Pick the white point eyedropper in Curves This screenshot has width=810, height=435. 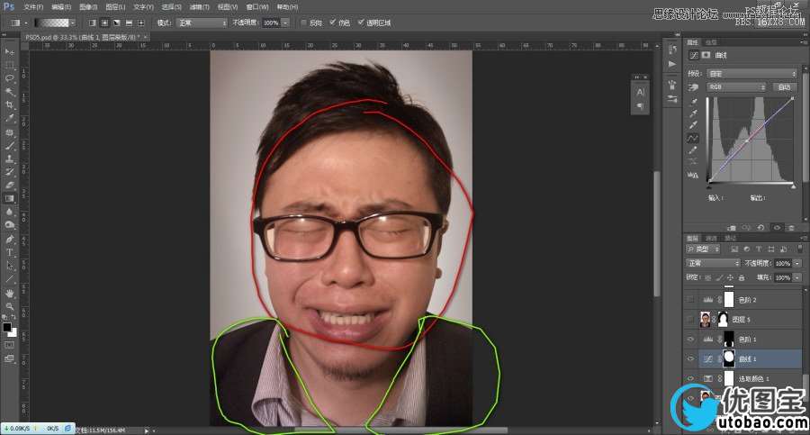(x=693, y=125)
